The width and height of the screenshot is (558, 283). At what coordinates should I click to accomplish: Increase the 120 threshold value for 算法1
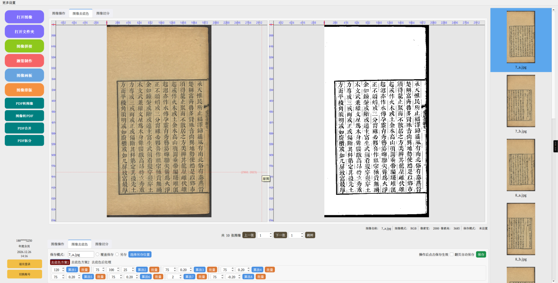63,268
